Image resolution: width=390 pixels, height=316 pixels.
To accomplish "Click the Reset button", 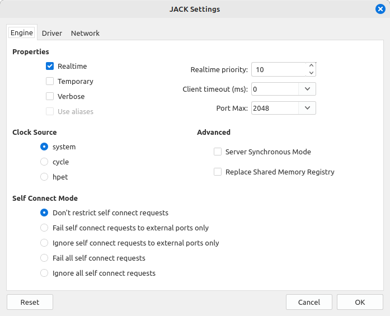I will point(30,302).
